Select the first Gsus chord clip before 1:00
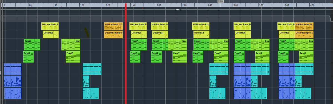Viewport: 333px width, 104px height. pyautogui.click(x=71, y=45)
